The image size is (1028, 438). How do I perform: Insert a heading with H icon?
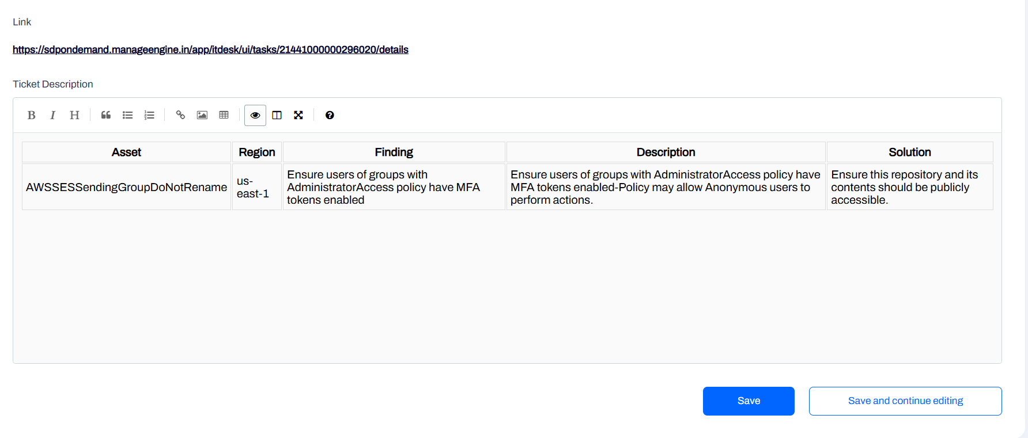(74, 115)
